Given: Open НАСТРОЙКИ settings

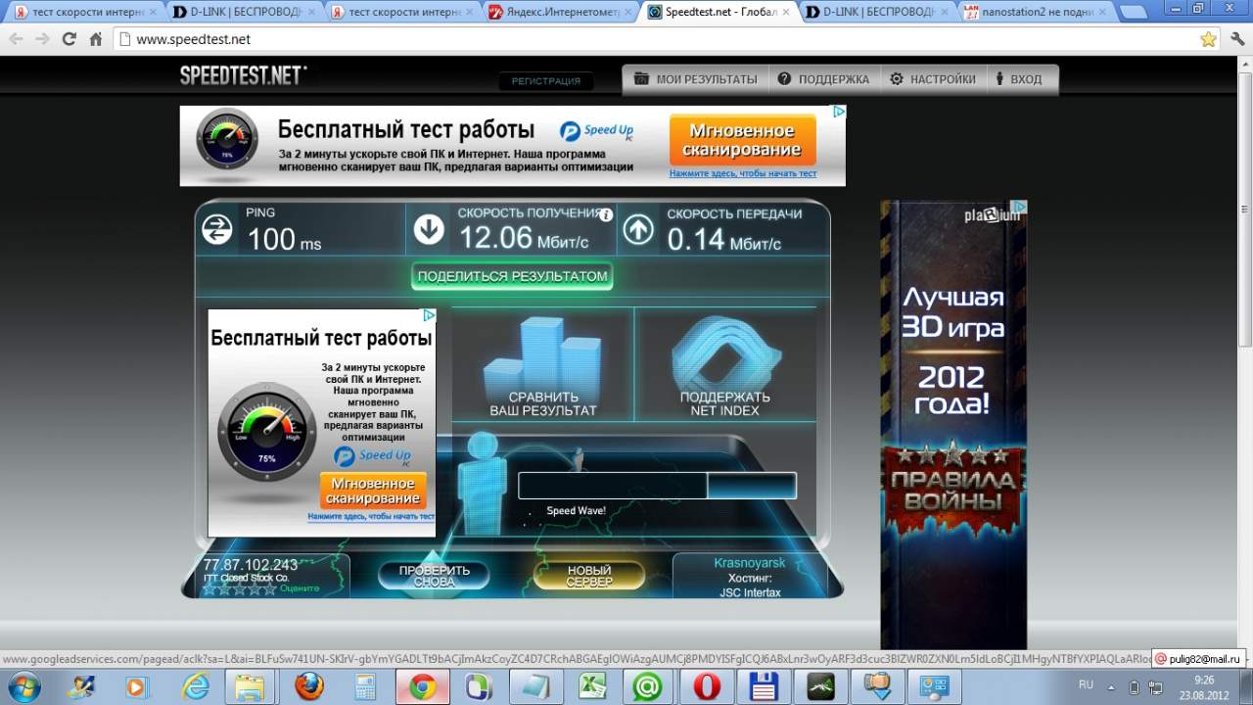Looking at the screenshot, I should click(x=933, y=79).
